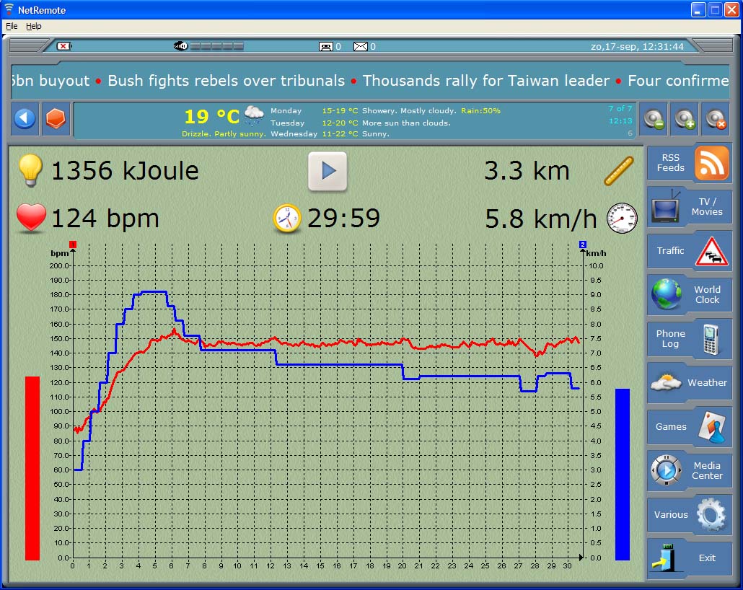Open the File menu
This screenshot has height=590, width=743.
(x=12, y=26)
